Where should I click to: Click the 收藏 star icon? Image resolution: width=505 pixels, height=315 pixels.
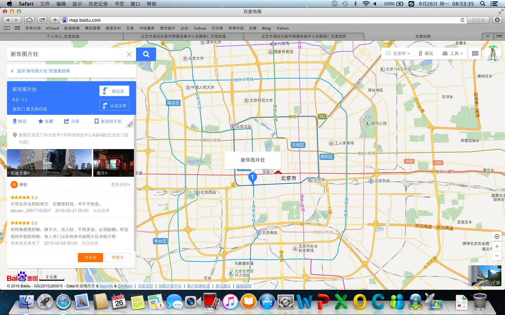click(x=41, y=121)
